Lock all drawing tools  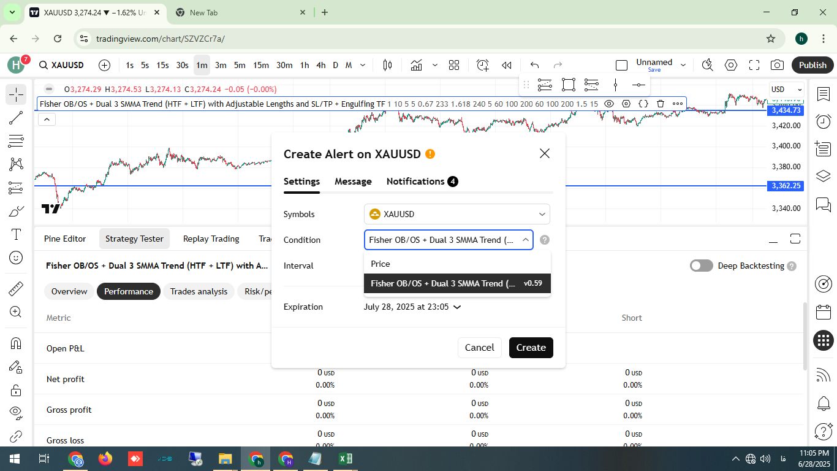tap(16, 390)
